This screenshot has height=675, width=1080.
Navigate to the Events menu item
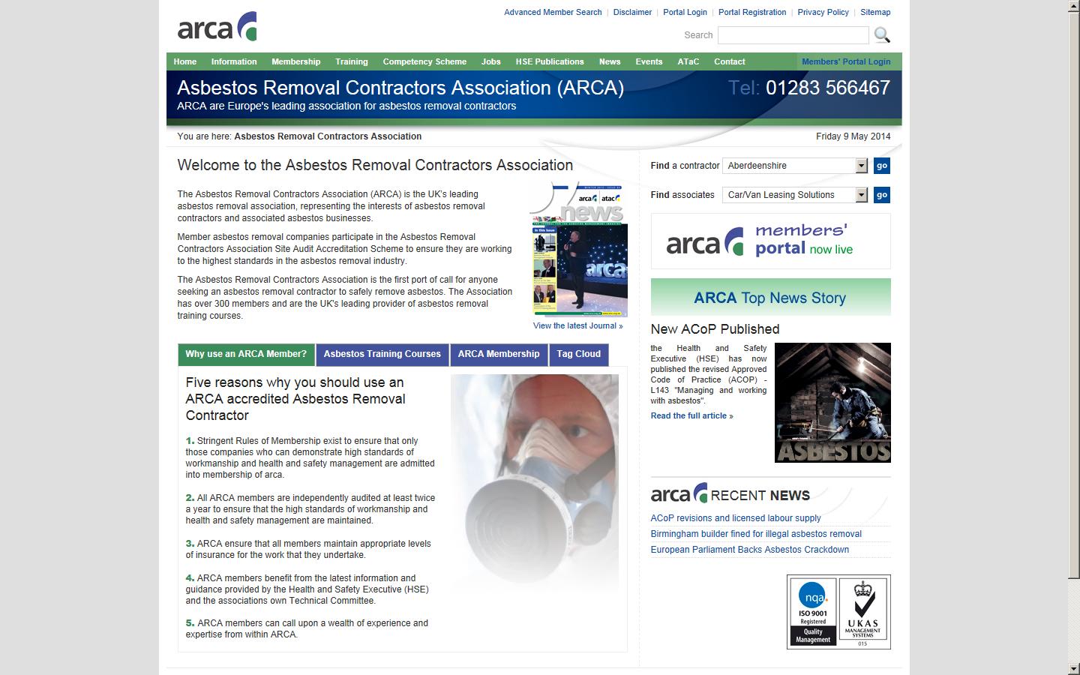pyautogui.click(x=649, y=61)
